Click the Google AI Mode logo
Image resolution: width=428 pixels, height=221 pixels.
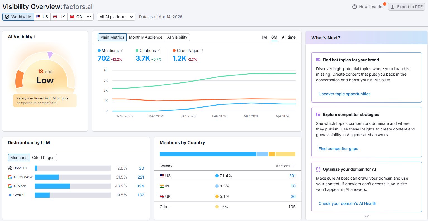coord(10,186)
